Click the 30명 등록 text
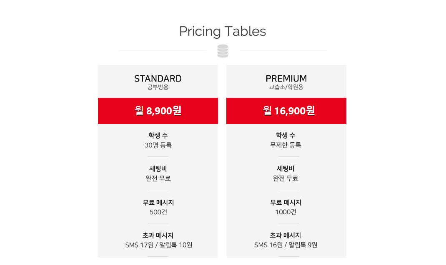Viewport: 446px width, 265px height. 158,145
